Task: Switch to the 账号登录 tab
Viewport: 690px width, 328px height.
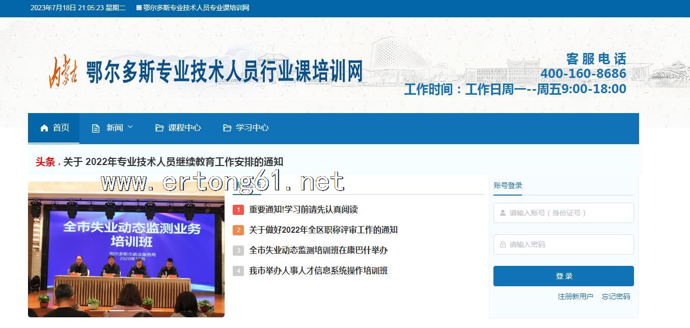Action: click(508, 186)
